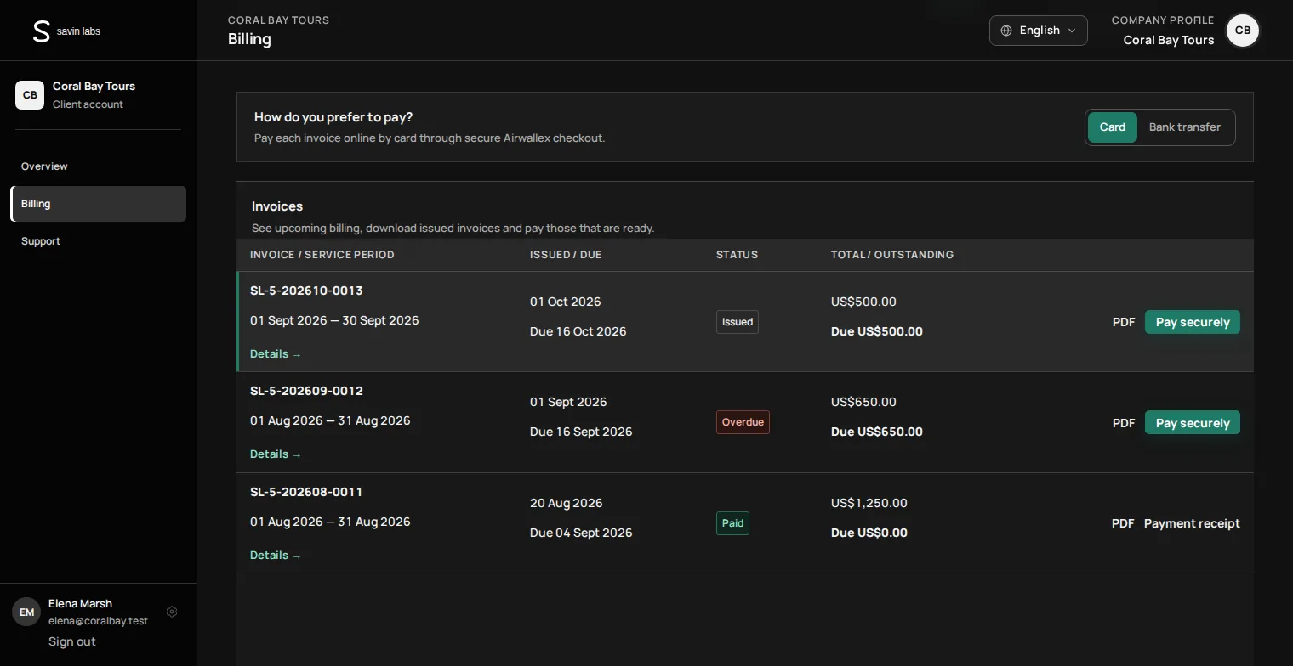1293x666 pixels.
Task: Click the Issued status badge
Action: (738, 322)
